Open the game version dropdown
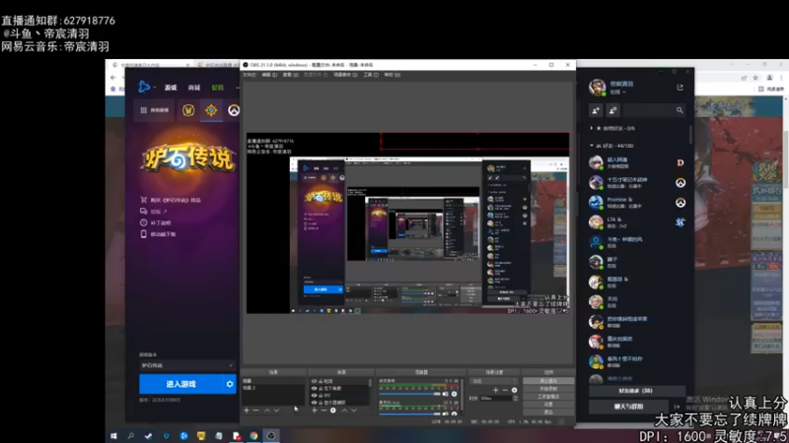The height and width of the screenshot is (443, 789). 187,365
